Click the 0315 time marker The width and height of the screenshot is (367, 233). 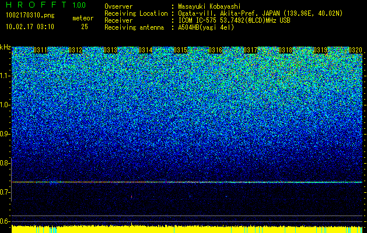coord(180,50)
